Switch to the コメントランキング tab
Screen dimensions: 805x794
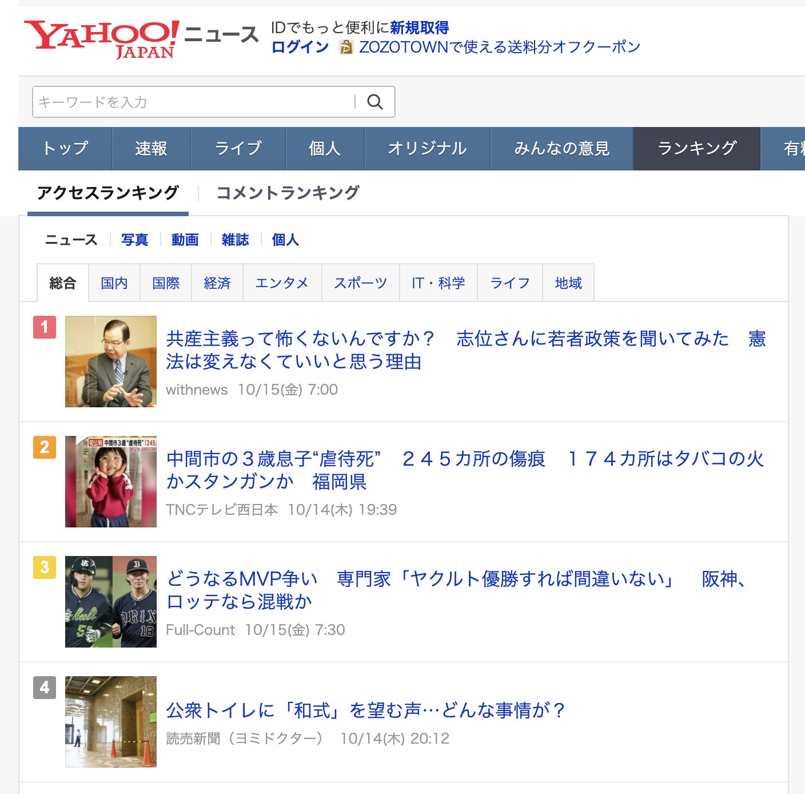pyautogui.click(x=288, y=193)
